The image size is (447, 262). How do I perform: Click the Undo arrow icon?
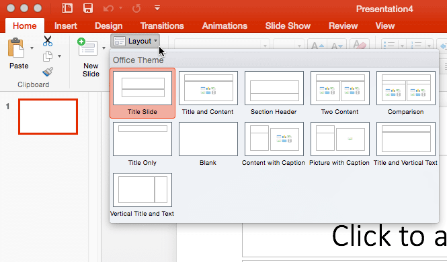point(109,9)
